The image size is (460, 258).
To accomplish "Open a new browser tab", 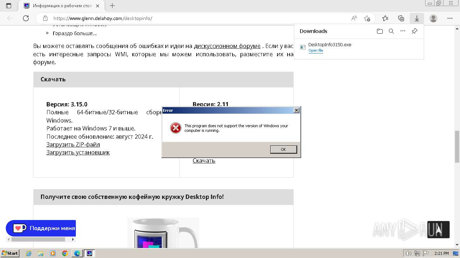I will [x=112, y=6].
